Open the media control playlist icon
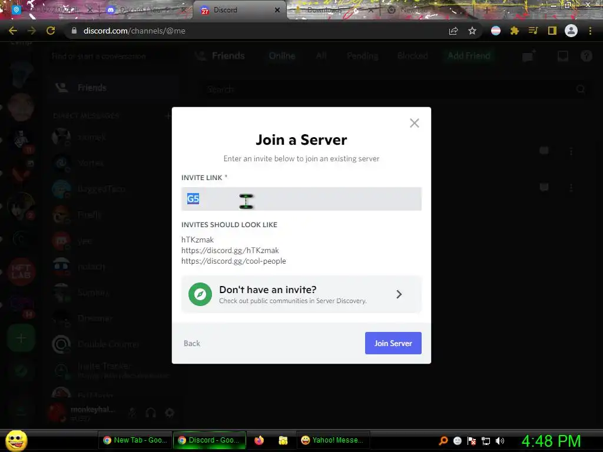The width and height of the screenshot is (603, 452). pyautogui.click(x=533, y=31)
